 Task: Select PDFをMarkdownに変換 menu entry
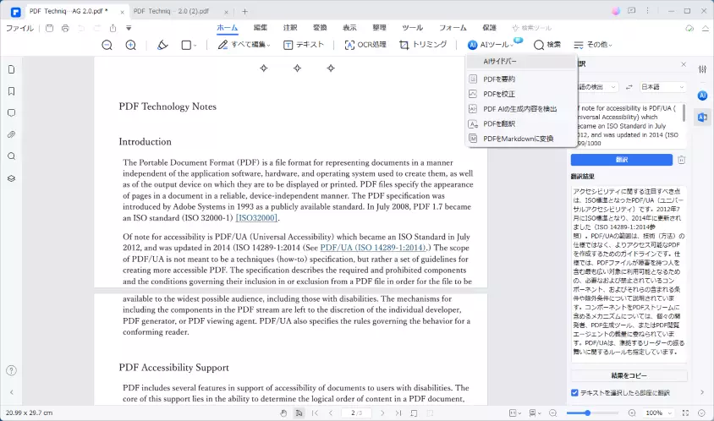click(x=518, y=138)
